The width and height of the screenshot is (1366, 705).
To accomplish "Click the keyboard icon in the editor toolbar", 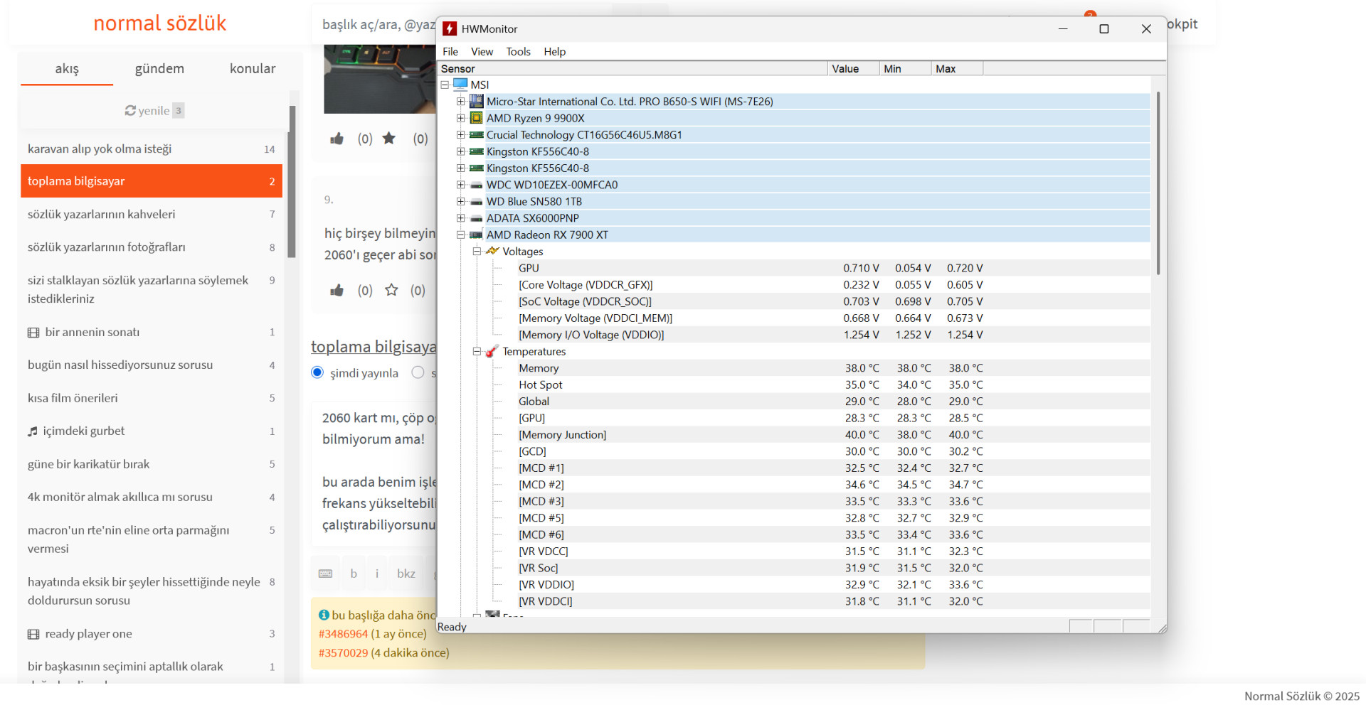I will (x=326, y=574).
